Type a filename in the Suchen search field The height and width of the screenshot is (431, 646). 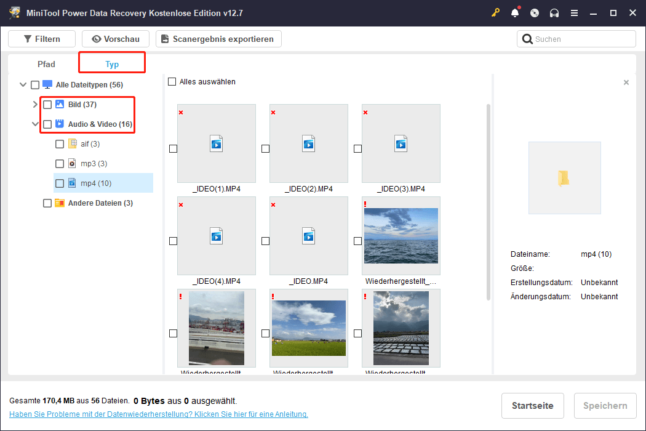click(576, 39)
